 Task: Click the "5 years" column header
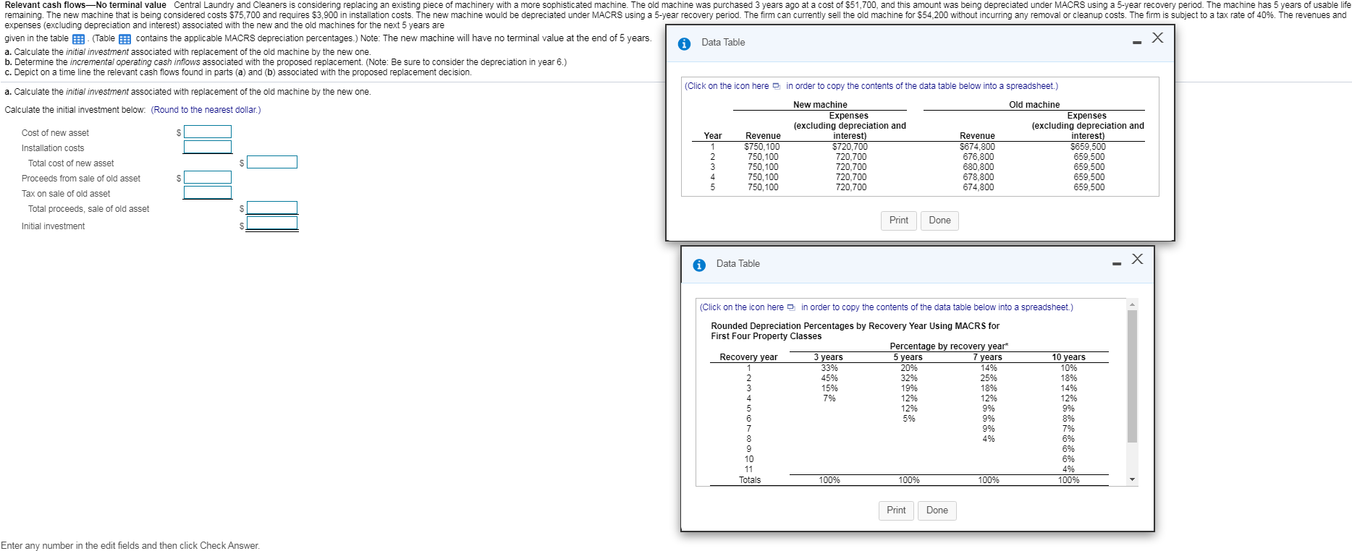pos(908,357)
